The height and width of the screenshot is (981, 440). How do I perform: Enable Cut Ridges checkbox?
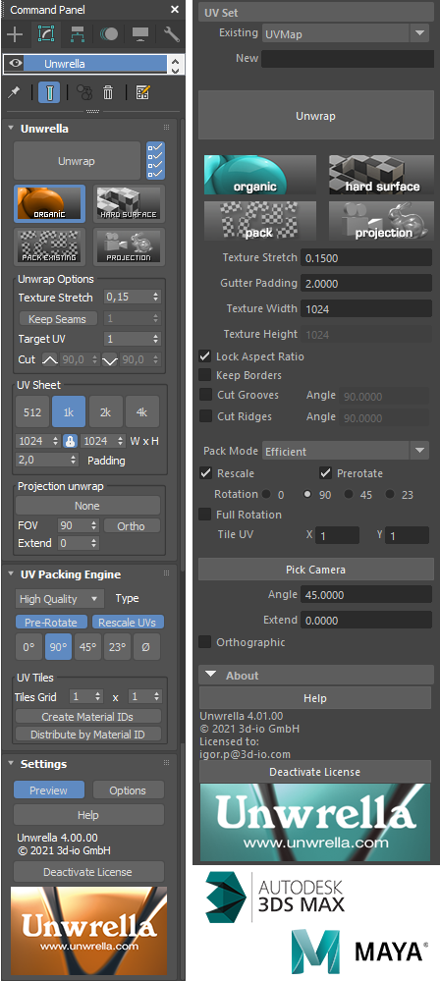(204, 416)
